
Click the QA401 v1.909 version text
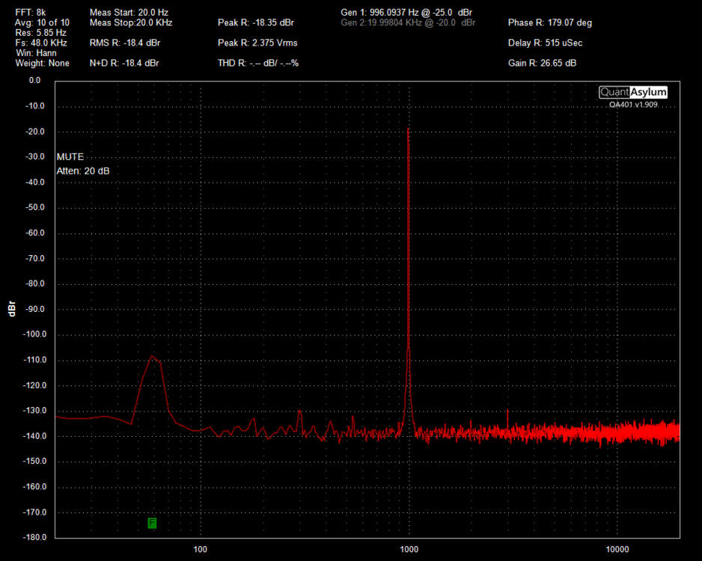pyautogui.click(x=633, y=105)
